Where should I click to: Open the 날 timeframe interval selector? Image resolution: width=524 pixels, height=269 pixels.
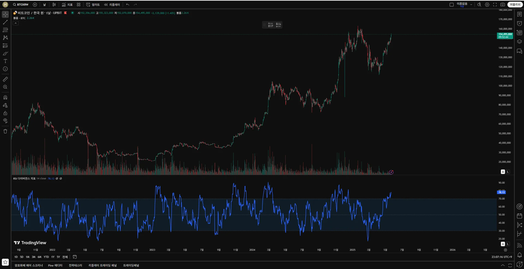[44, 5]
